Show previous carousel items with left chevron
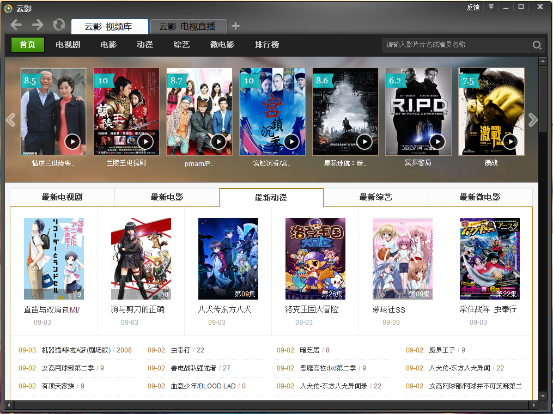Viewport: 553px width, 414px height. [10, 120]
